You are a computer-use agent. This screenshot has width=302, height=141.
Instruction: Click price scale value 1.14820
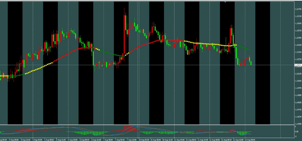(x=298, y=103)
